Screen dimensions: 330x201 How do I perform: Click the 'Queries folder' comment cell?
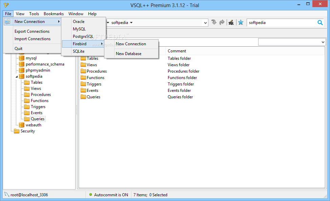(180, 97)
